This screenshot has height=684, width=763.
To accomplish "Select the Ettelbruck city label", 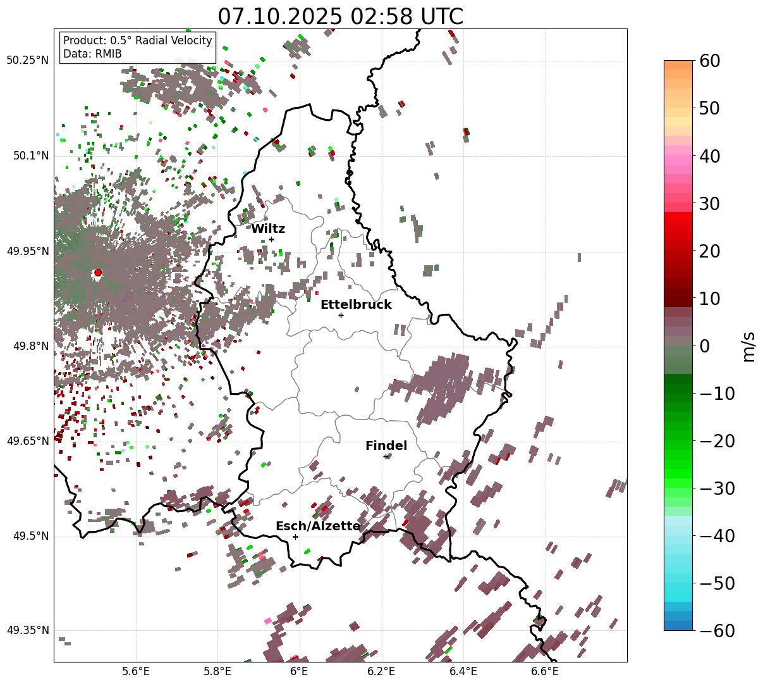I will pyautogui.click(x=356, y=305).
